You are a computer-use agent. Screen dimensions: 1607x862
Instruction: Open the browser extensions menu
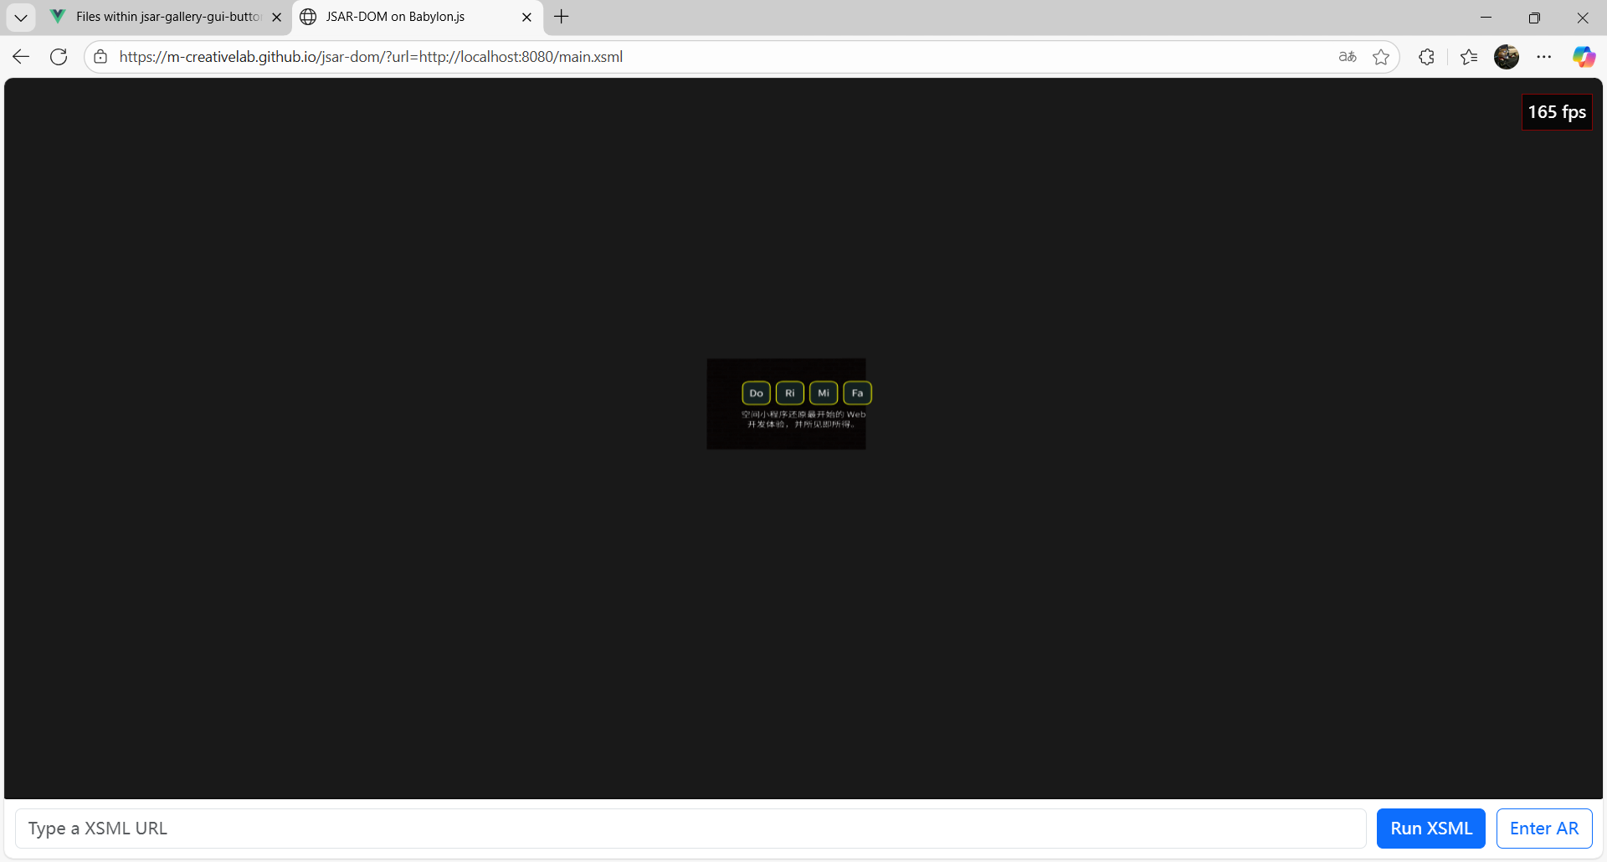click(x=1427, y=57)
